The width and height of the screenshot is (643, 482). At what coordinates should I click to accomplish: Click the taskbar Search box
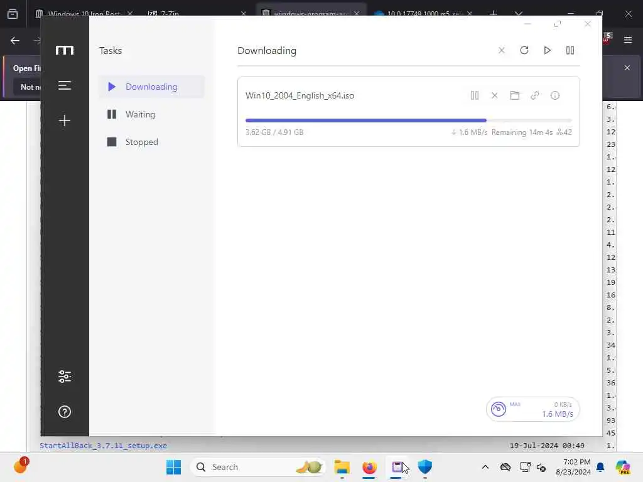(x=258, y=467)
